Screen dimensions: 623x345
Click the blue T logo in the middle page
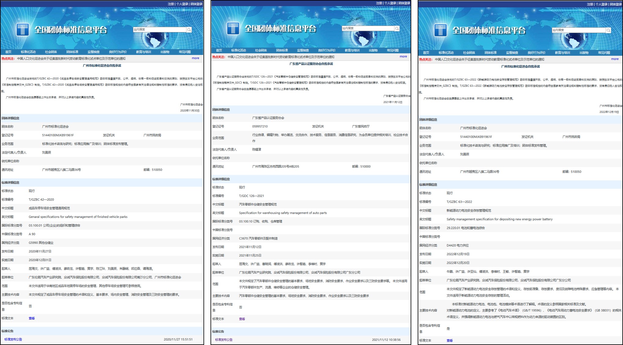233,28
